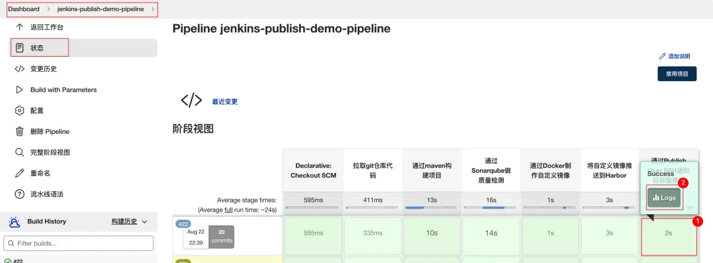Click the weather cloud icon beside Build History
This screenshot has height=263, width=713.
(x=15, y=221)
